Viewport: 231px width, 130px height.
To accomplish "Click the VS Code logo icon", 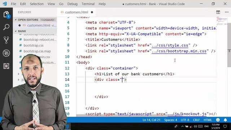I will [5, 4].
